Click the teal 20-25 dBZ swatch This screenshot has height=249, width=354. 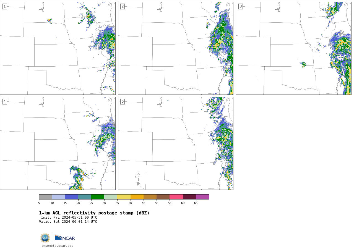pos(85,197)
